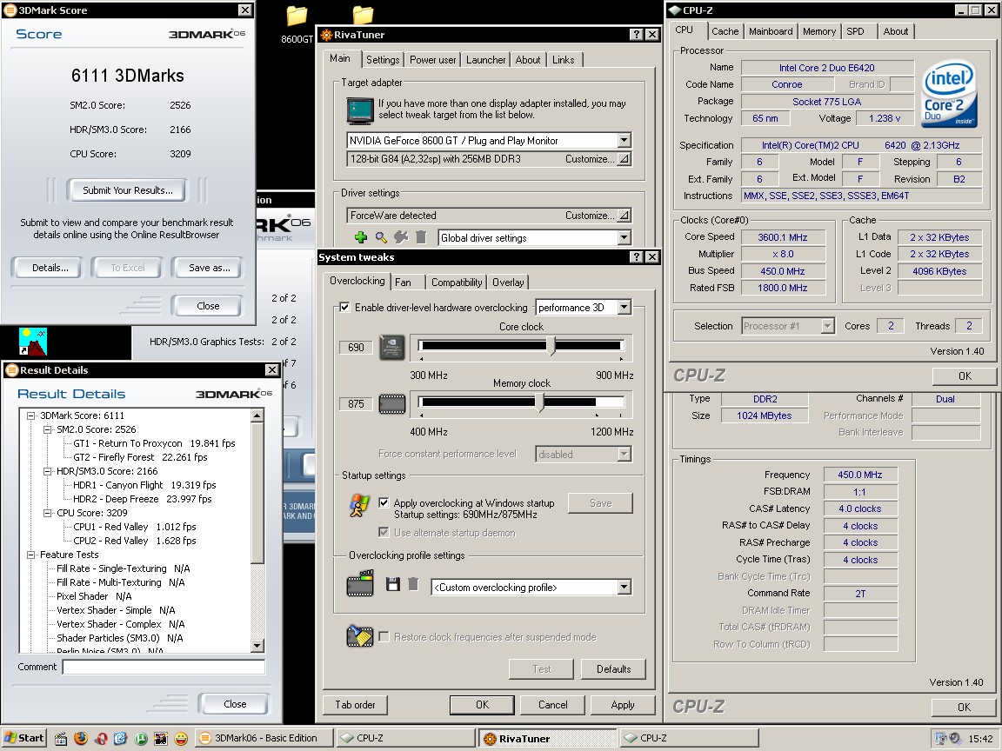Image resolution: width=1002 pixels, height=751 pixels.
Task: Delete overclocking profile with trash icon
Action: (413, 584)
